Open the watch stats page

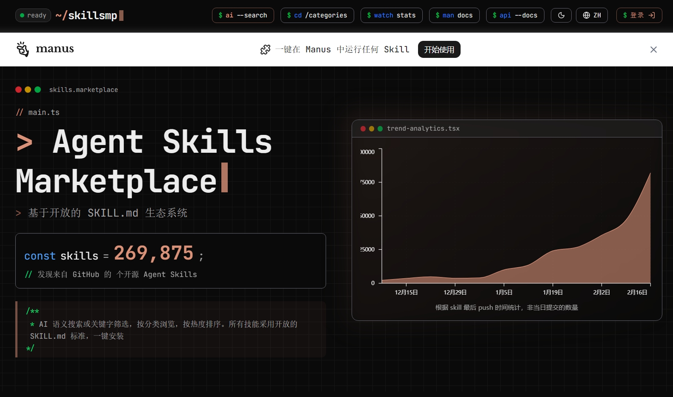point(391,15)
